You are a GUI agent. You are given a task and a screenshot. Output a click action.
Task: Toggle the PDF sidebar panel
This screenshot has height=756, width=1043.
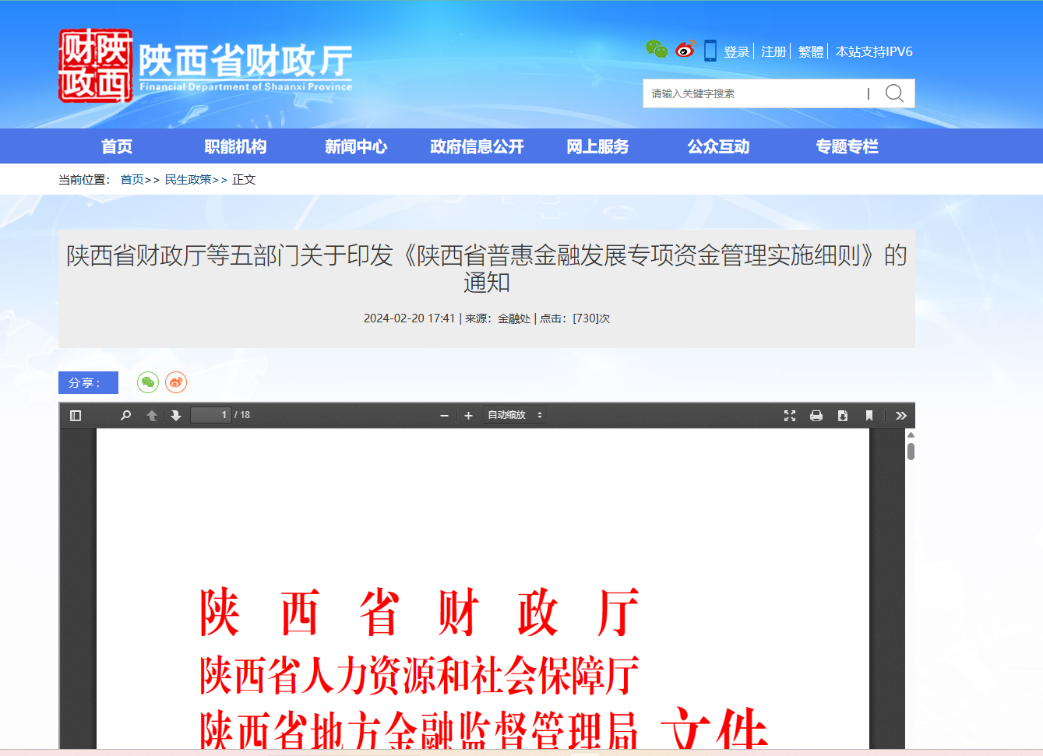[75, 415]
